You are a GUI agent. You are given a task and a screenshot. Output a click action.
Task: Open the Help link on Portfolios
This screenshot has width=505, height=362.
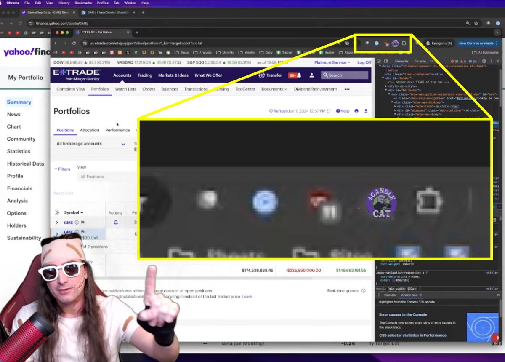pos(343,111)
